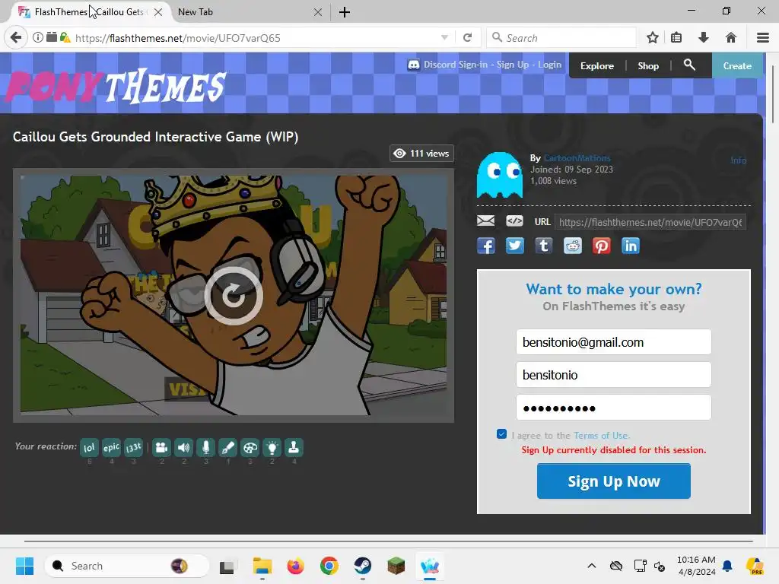Click the Create button in header
Viewport: 779px width, 584px height.
(x=737, y=65)
